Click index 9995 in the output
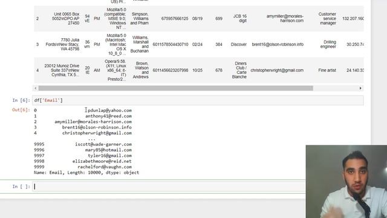 point(39,144)
